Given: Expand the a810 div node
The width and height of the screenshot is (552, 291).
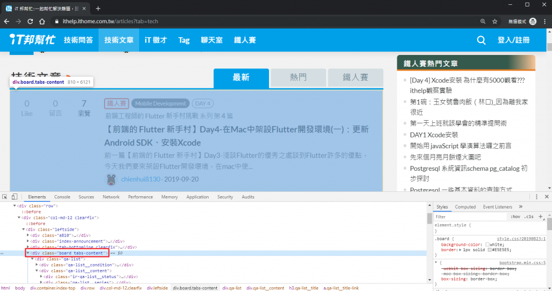Looking at the screenshot, I should (x=28, y=235).
